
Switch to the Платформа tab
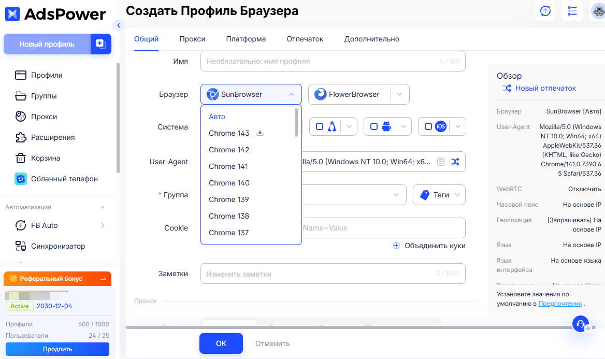tap(246, 39)
